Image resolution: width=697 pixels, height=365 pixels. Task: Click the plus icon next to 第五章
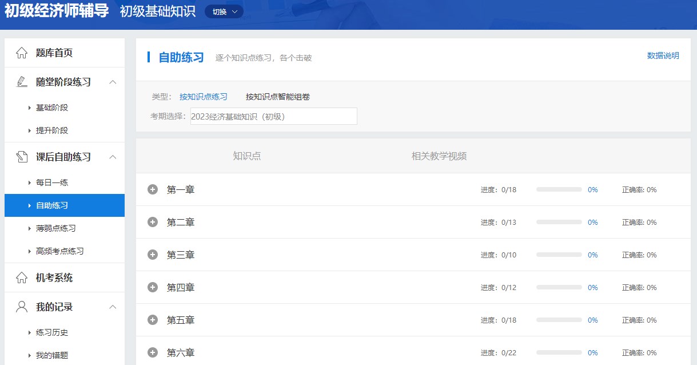[153, 320]
